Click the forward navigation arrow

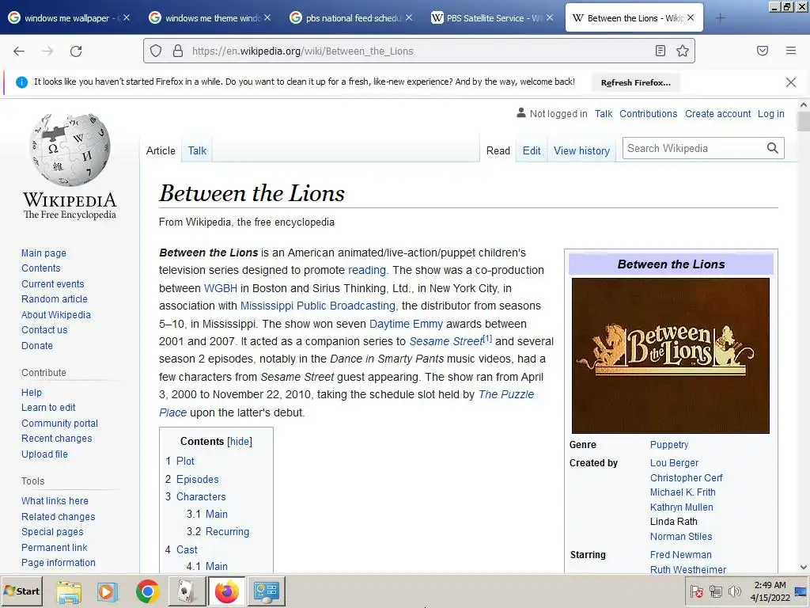tap(47, 51)
